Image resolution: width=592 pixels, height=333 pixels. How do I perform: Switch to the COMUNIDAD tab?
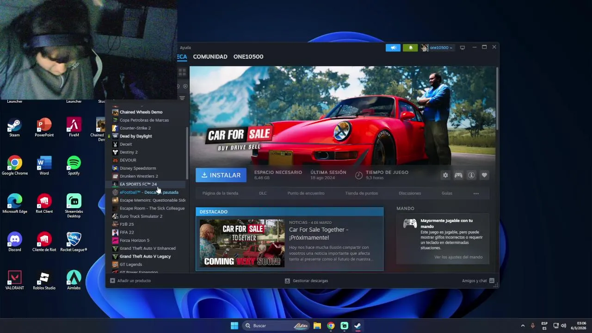pyautogui.click(x=210, y=57)
